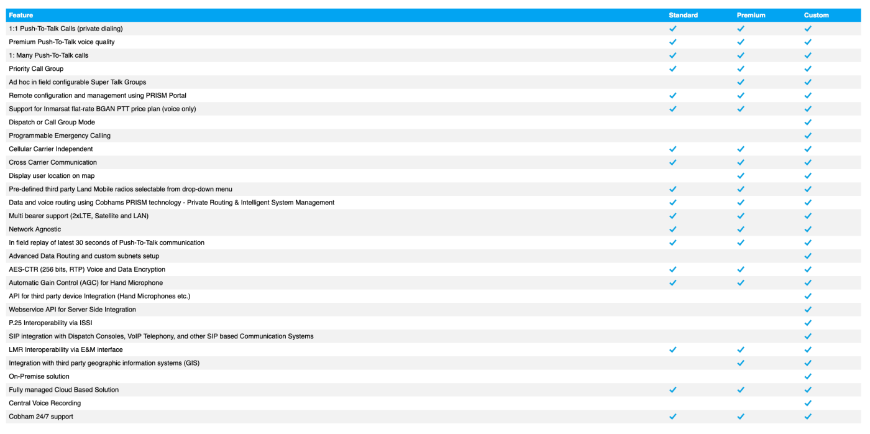Click the Premium column header
This screenshot has width=870, height=434.
(x=751, y=15)
